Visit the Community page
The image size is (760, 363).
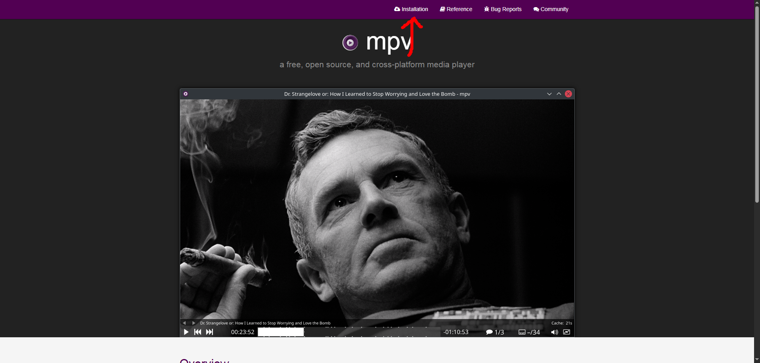tap(551, 9)
